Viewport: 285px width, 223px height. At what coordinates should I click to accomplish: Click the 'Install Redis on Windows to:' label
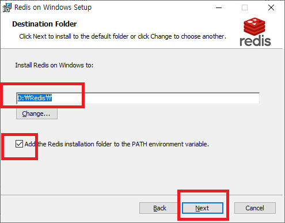pos(54,65)
